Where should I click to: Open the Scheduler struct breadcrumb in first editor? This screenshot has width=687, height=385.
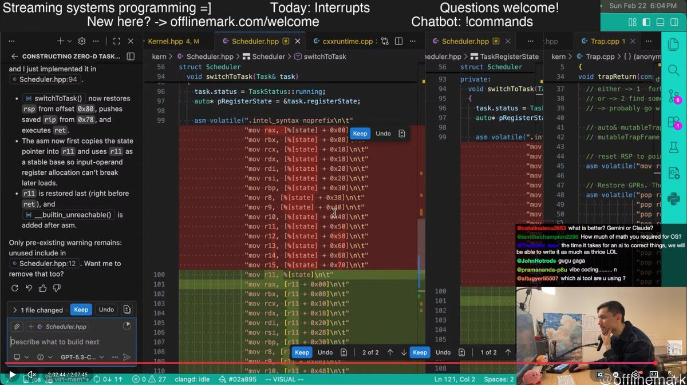click(x=264, y=57)
